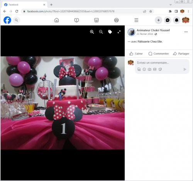
Task: Open the post options three-dot menu
Action: [186, 32]
